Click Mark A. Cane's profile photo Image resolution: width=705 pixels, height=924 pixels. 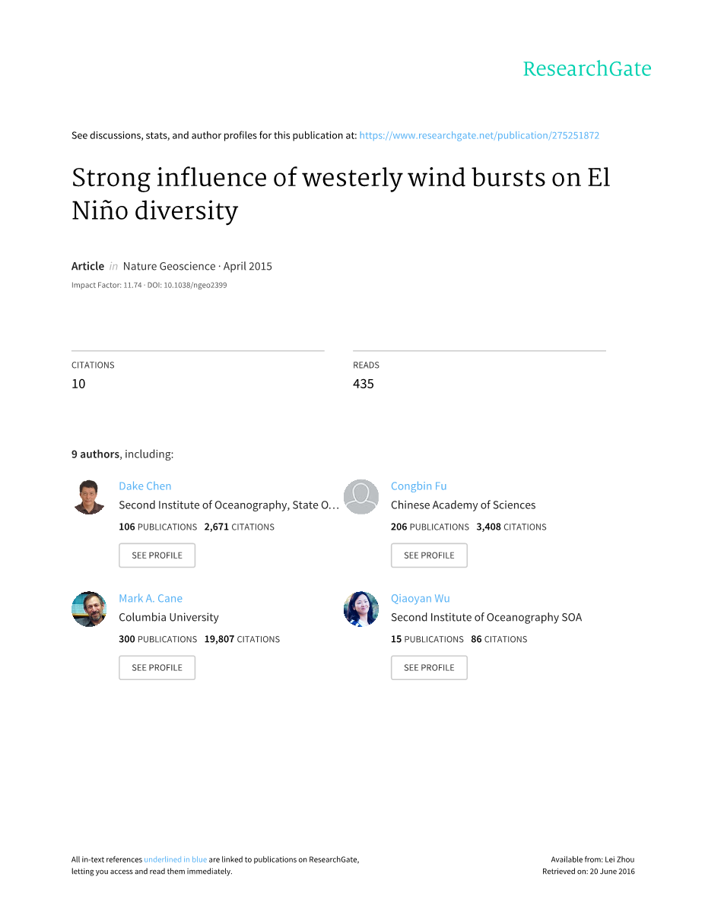pyautogui.click(x=89, y=609)
